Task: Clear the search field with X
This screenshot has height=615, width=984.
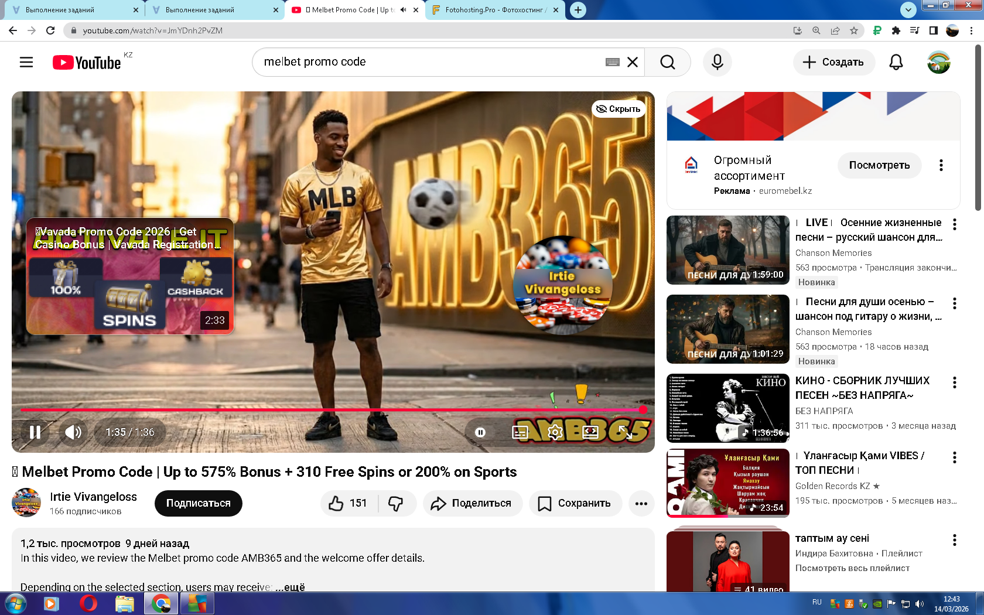Action: coord(633,62)
